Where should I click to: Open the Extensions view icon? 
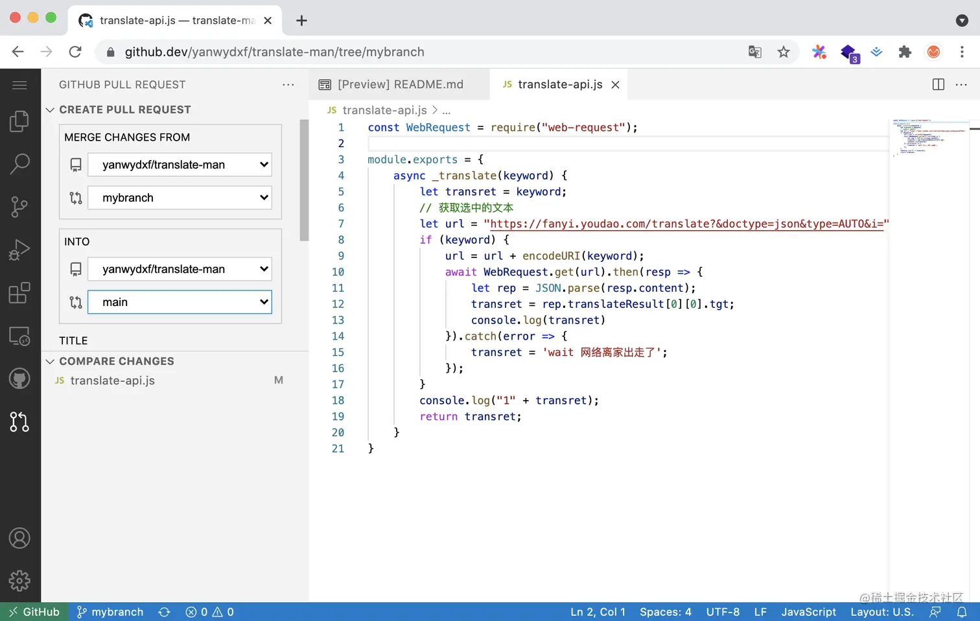pos(19,293)
